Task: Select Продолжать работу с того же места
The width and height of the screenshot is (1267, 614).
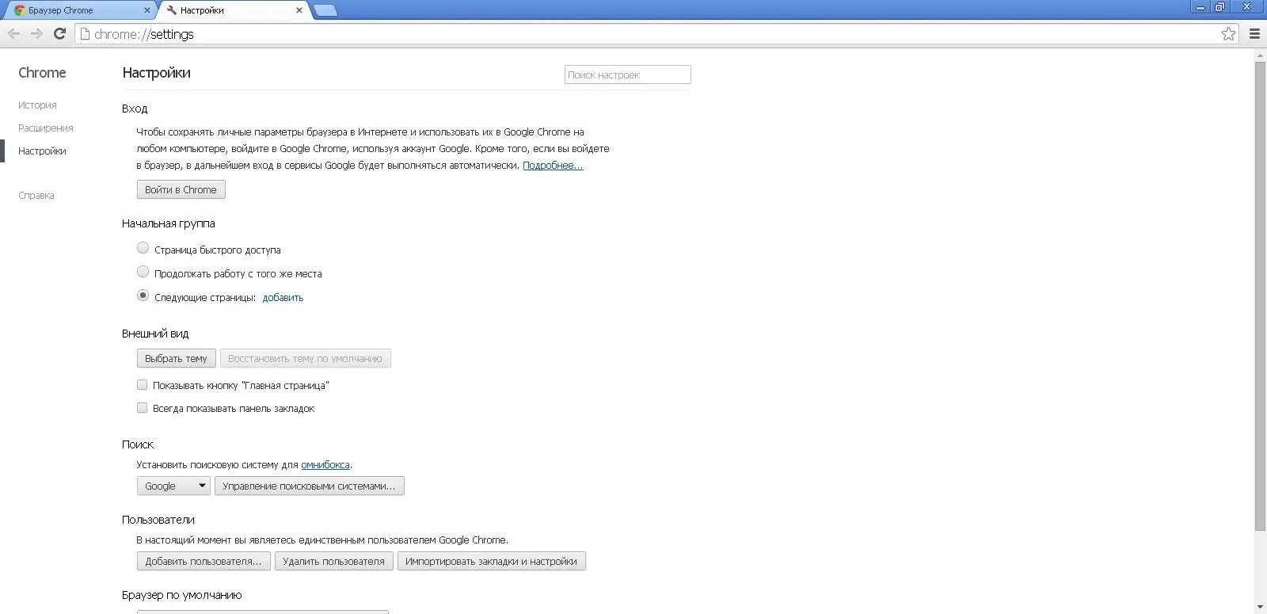Action: pos(143,272)
